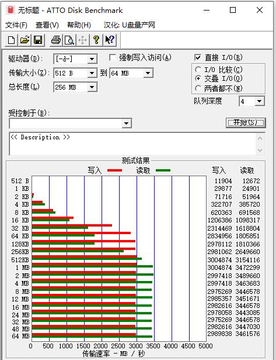Click the yellow question mark Help icon

tap(96, 40)
